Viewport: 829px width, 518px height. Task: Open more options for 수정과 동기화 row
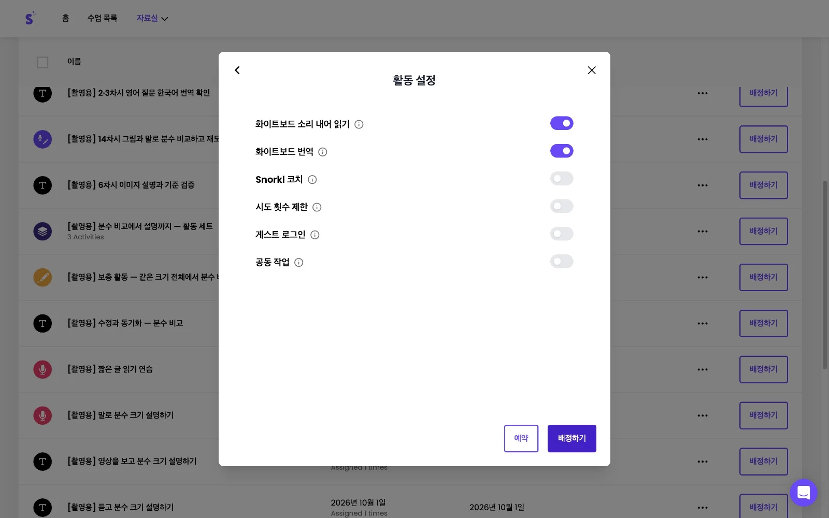click(703, 324)
